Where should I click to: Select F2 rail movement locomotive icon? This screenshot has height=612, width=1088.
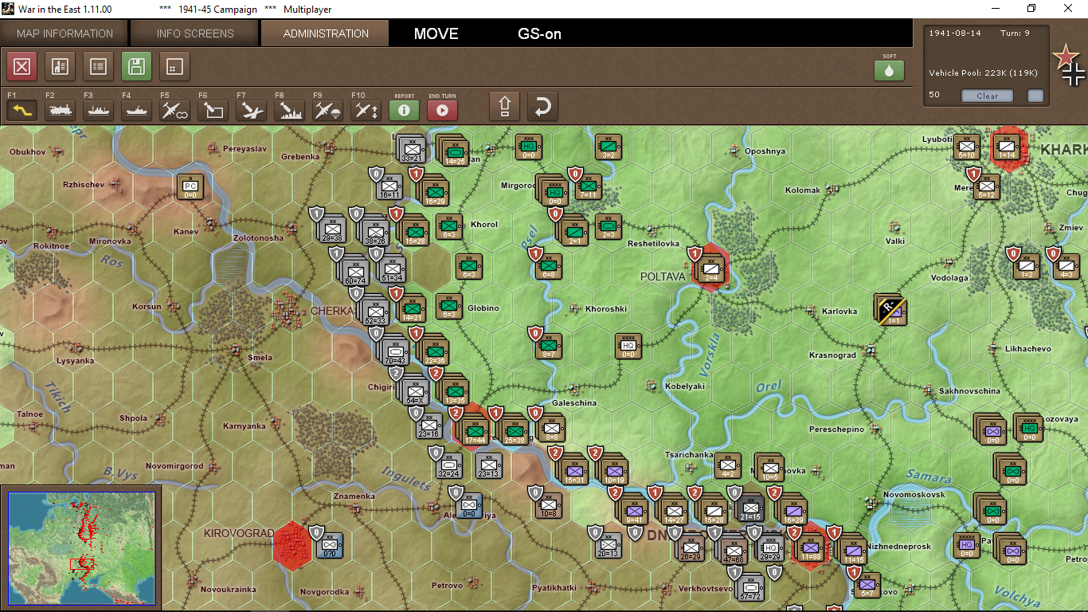pyautogui.click(x=60, y=110)
